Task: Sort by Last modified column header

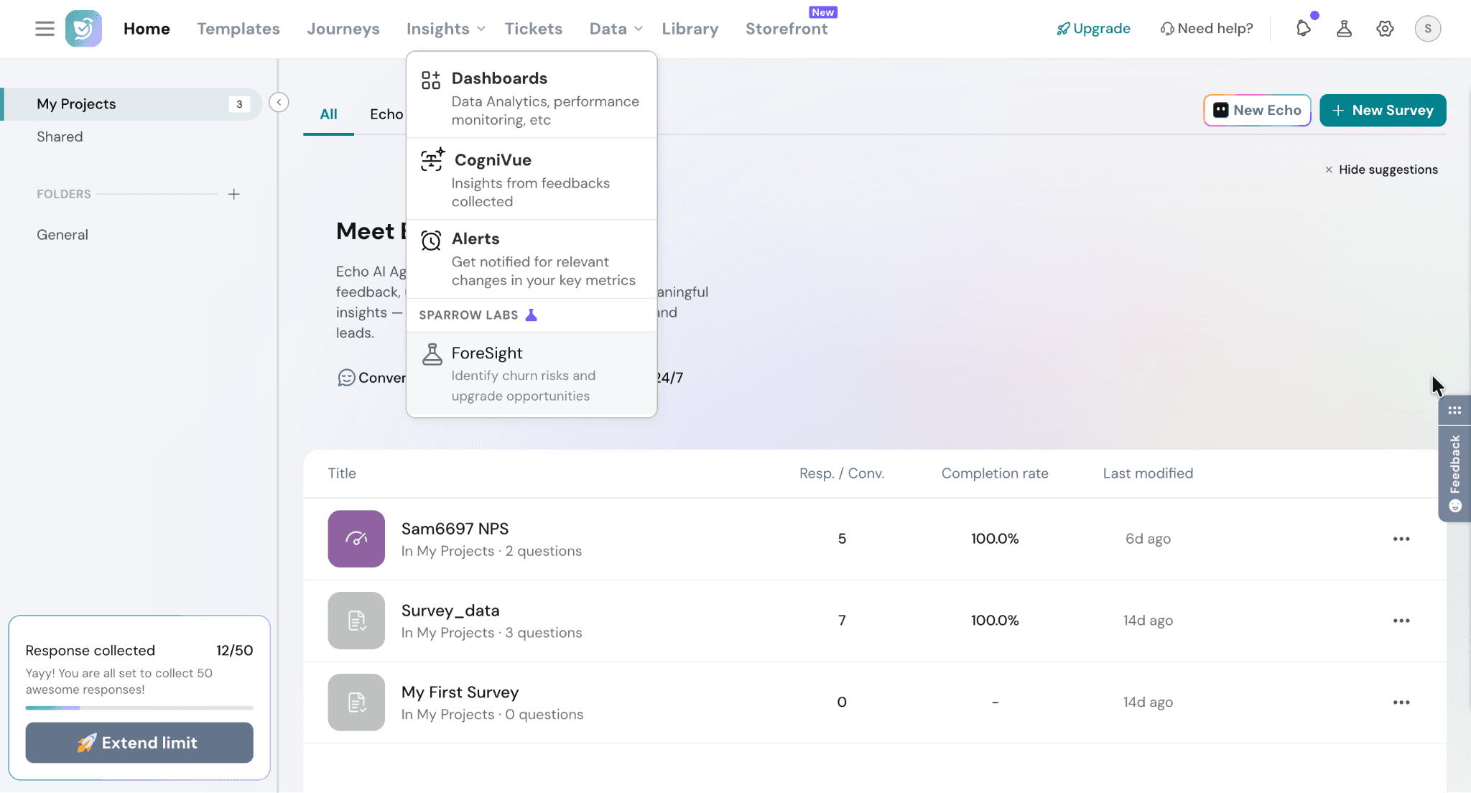Action: pyautogui.click(x=1148, y=473)
